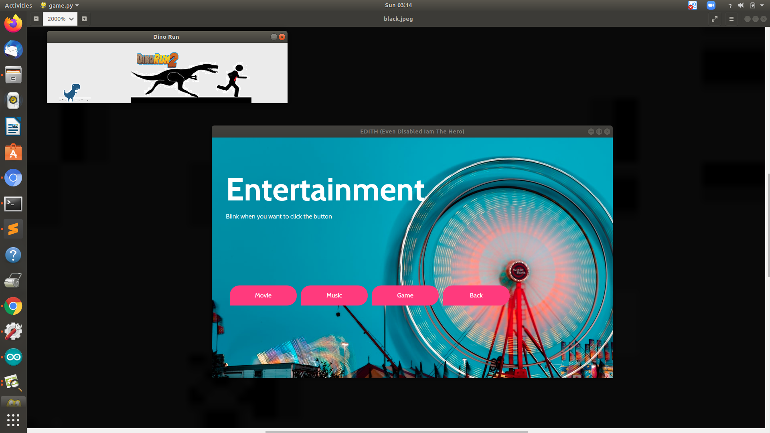Open the Arduino IDE dock icon
The image size is (770, 433).
click(x=13, y=357)
